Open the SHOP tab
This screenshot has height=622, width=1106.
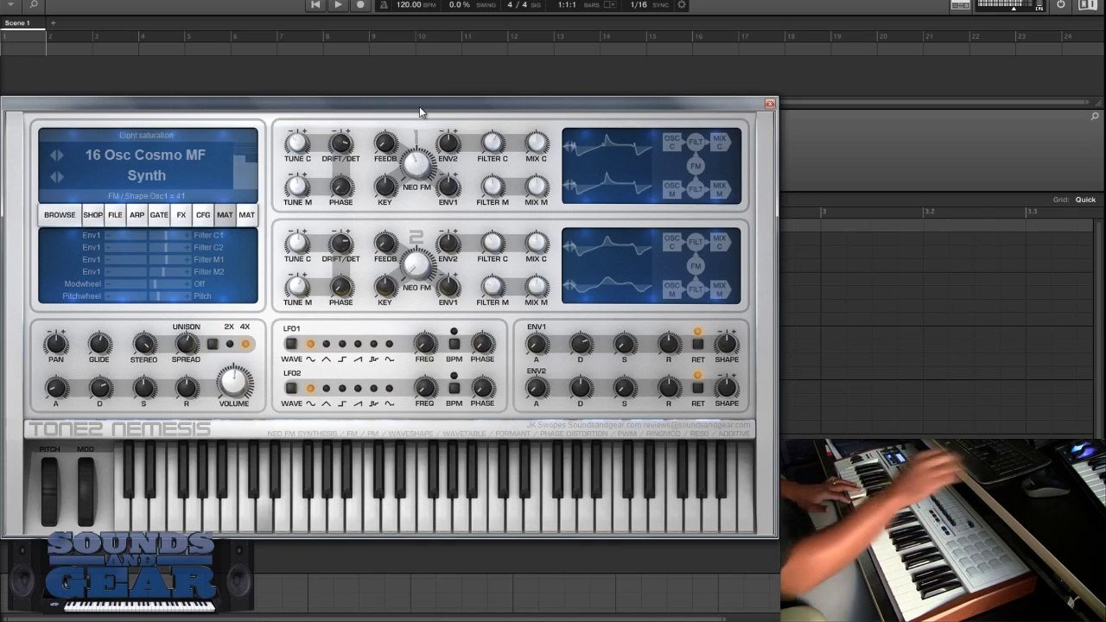[92, 215]
